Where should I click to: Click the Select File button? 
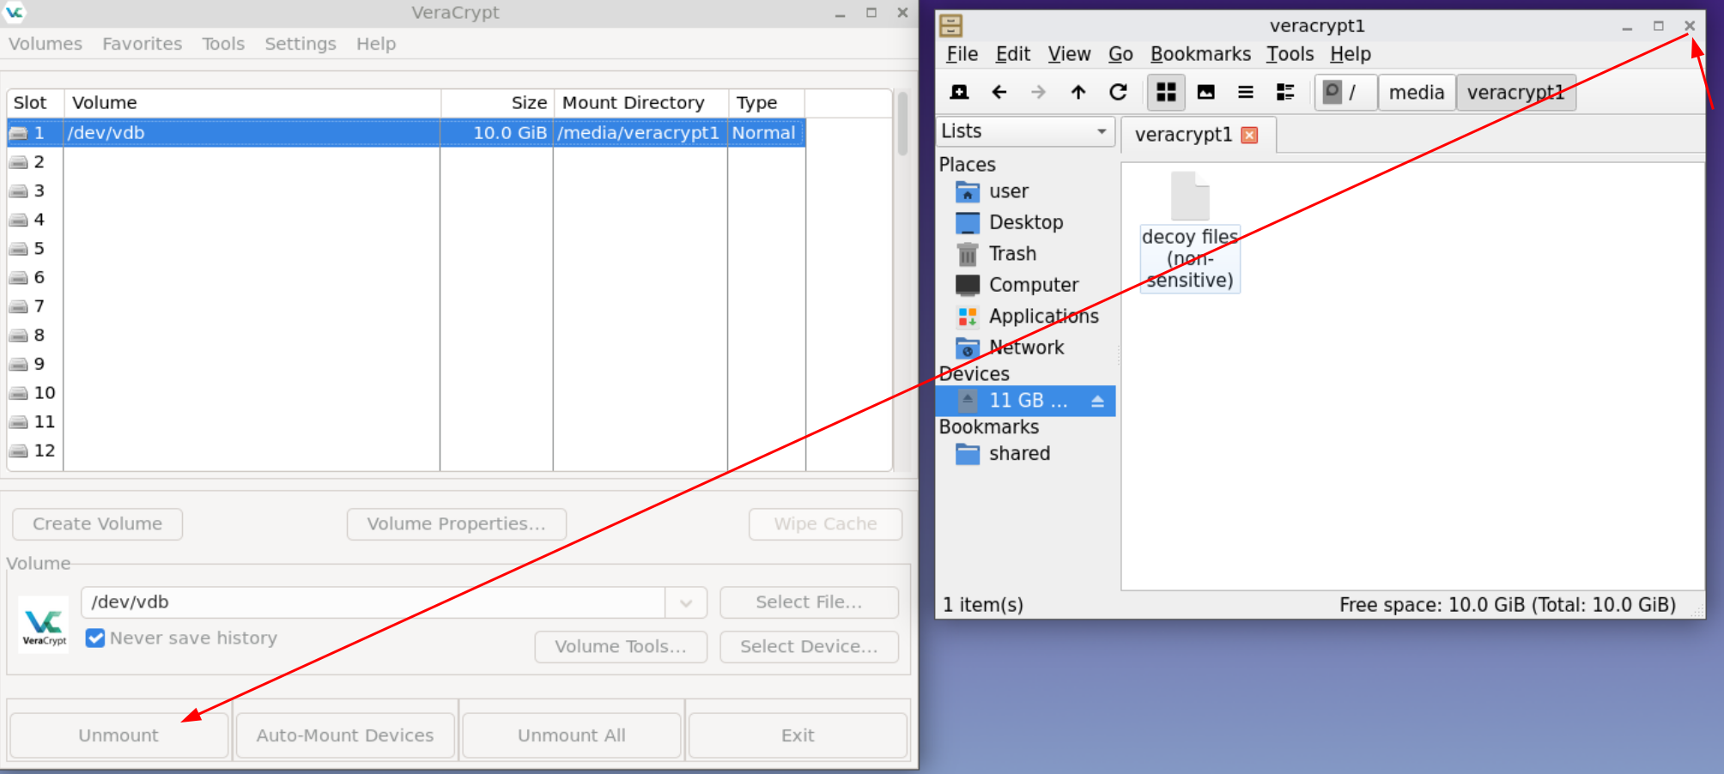pyautogui.click(x=809, y=602)
